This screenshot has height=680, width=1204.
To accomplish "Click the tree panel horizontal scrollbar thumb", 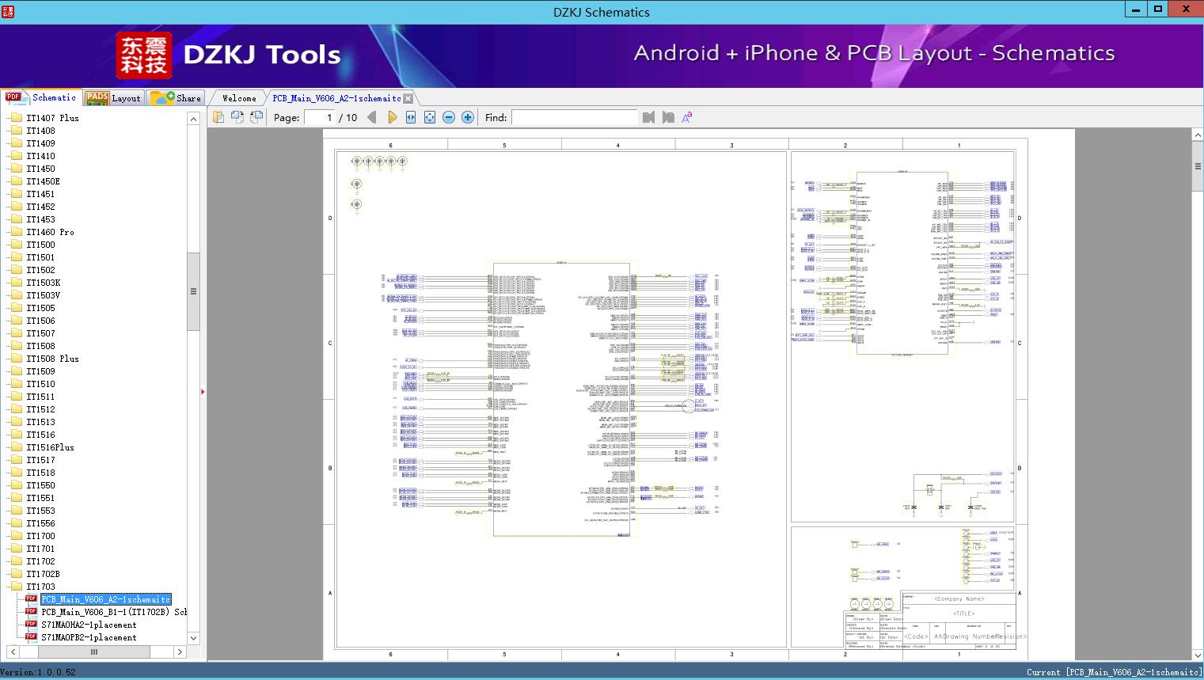I will pyautogui.click(x=94, y=652).
